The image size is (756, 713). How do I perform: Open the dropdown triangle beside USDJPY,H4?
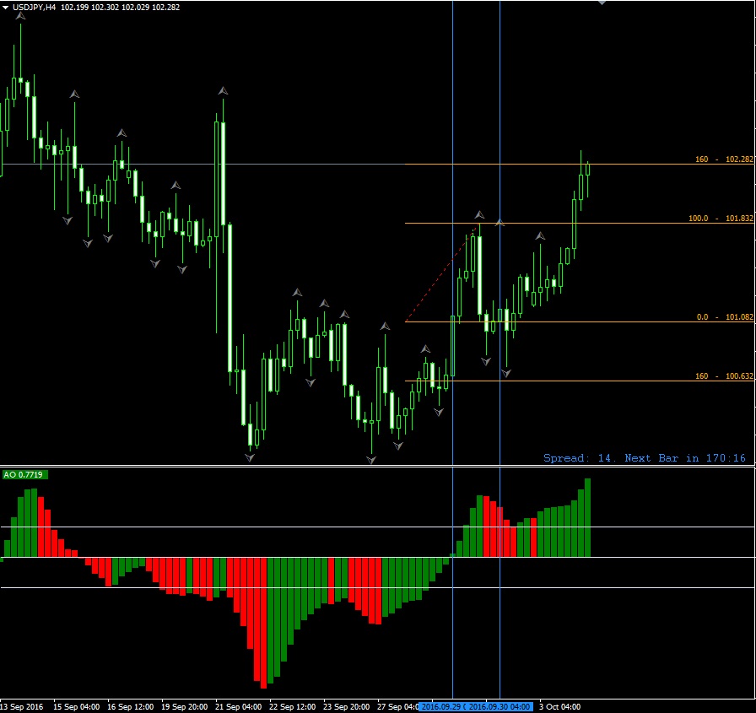pos(5,8)
